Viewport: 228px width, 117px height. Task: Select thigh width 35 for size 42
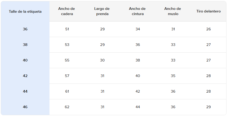pyautogui.click(x=173, y=76)
